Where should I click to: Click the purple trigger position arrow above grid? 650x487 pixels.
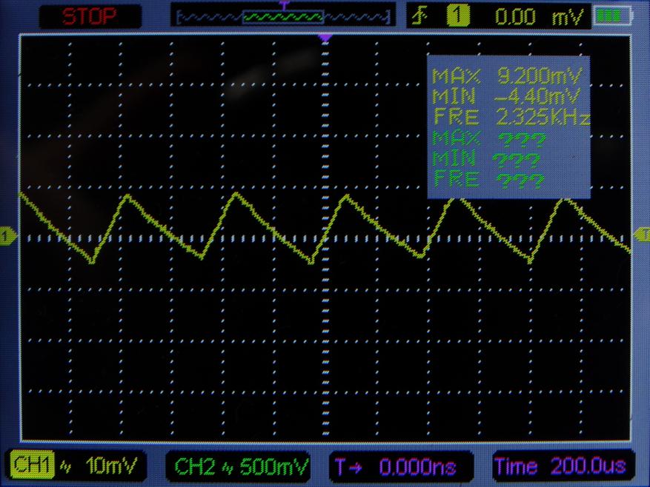(x=324, y=37)
